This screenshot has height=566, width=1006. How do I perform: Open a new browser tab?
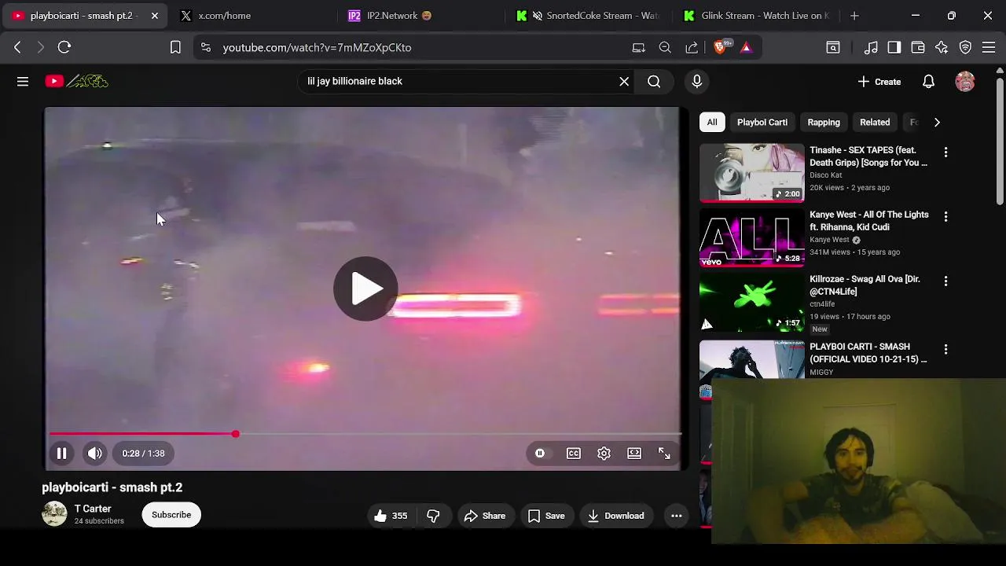854,16
